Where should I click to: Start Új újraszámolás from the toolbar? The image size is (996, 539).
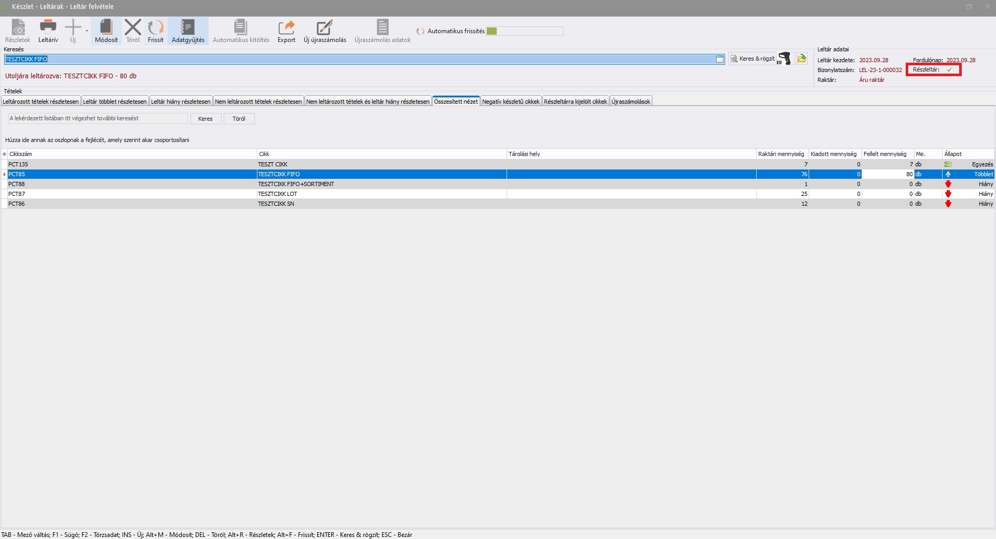(x=324, y=27)
